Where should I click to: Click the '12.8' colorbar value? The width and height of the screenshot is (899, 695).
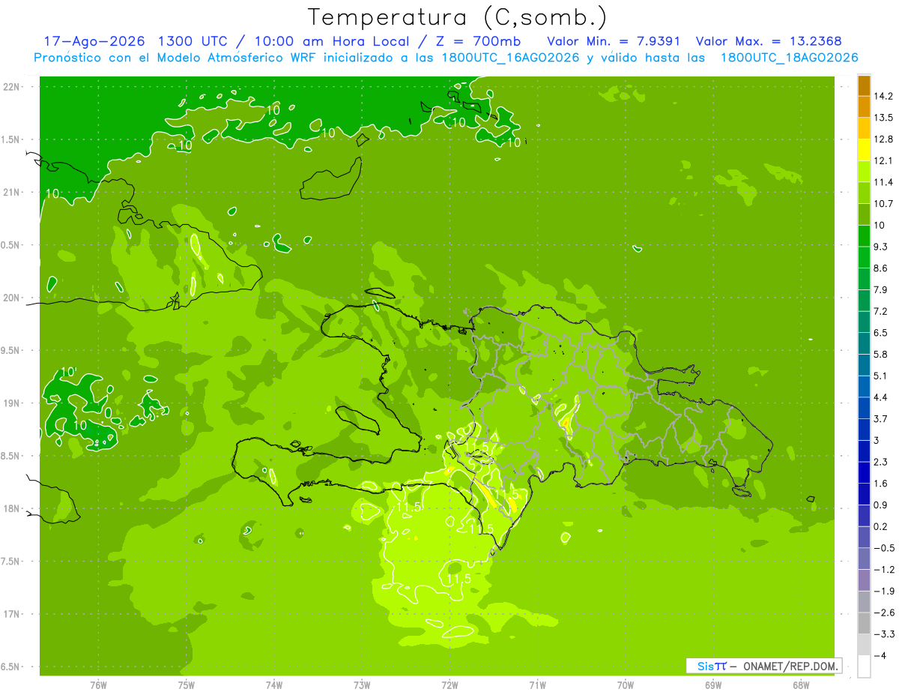(884, 139)
